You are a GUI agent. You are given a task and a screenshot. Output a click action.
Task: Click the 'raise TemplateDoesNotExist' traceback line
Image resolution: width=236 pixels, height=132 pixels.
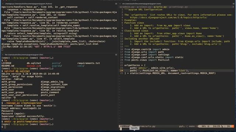tap(56, 41)
